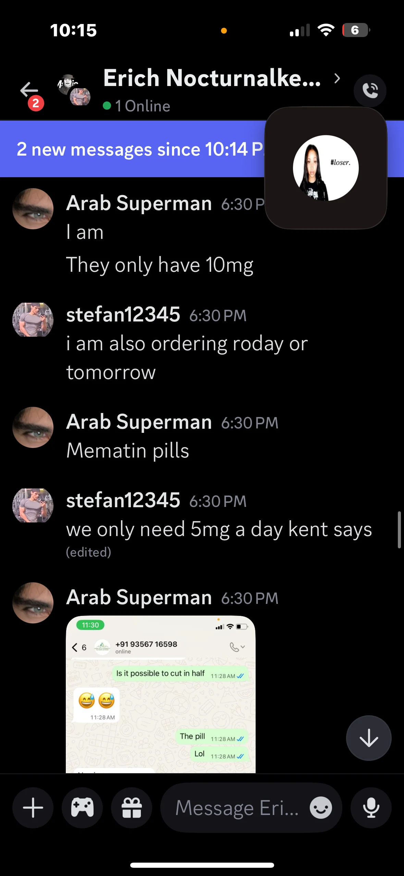
Task: Jump to latest messages with down arrow
Action: click(369, 738)
